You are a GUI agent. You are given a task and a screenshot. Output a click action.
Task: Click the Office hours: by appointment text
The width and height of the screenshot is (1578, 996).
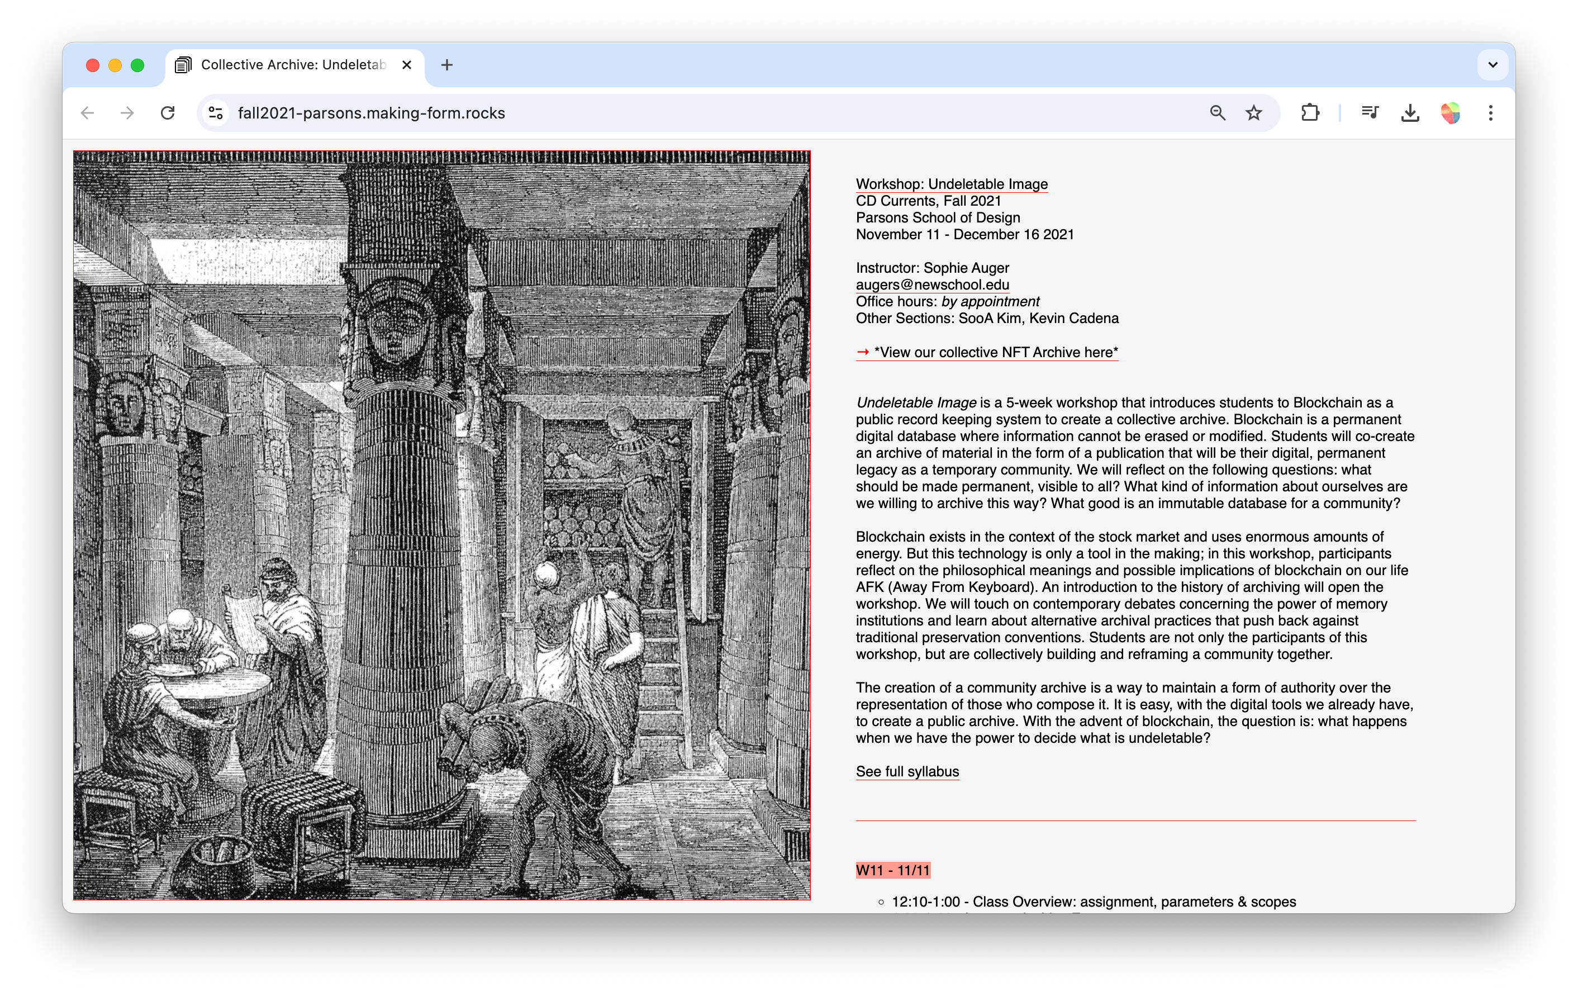pyautogui.click(x=947, y=302)
